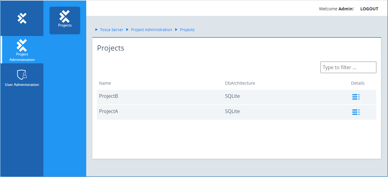Click the Tosca logo in top-left corner

[22, 18]
